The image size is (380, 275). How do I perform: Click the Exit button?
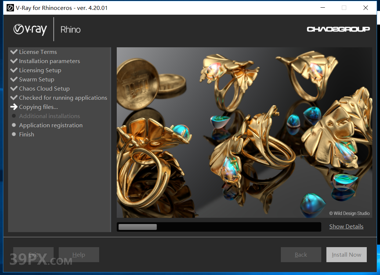click(33, 254)
